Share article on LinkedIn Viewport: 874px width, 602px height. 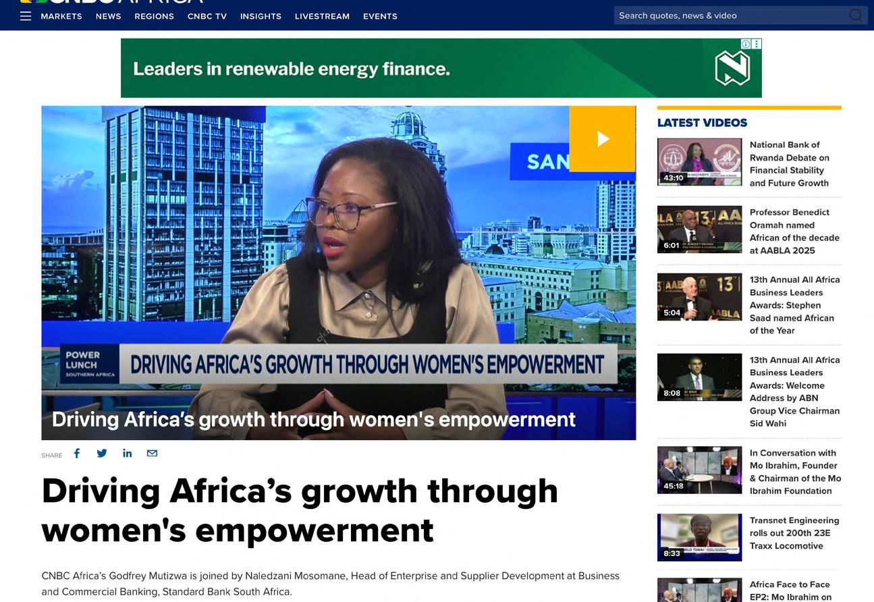127,453
